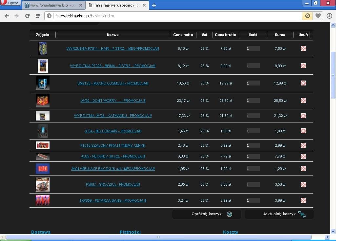Click the Nazwa column header
Image resolution: width=345 pixels, height=241 pixels.
[x=113, y=35]
